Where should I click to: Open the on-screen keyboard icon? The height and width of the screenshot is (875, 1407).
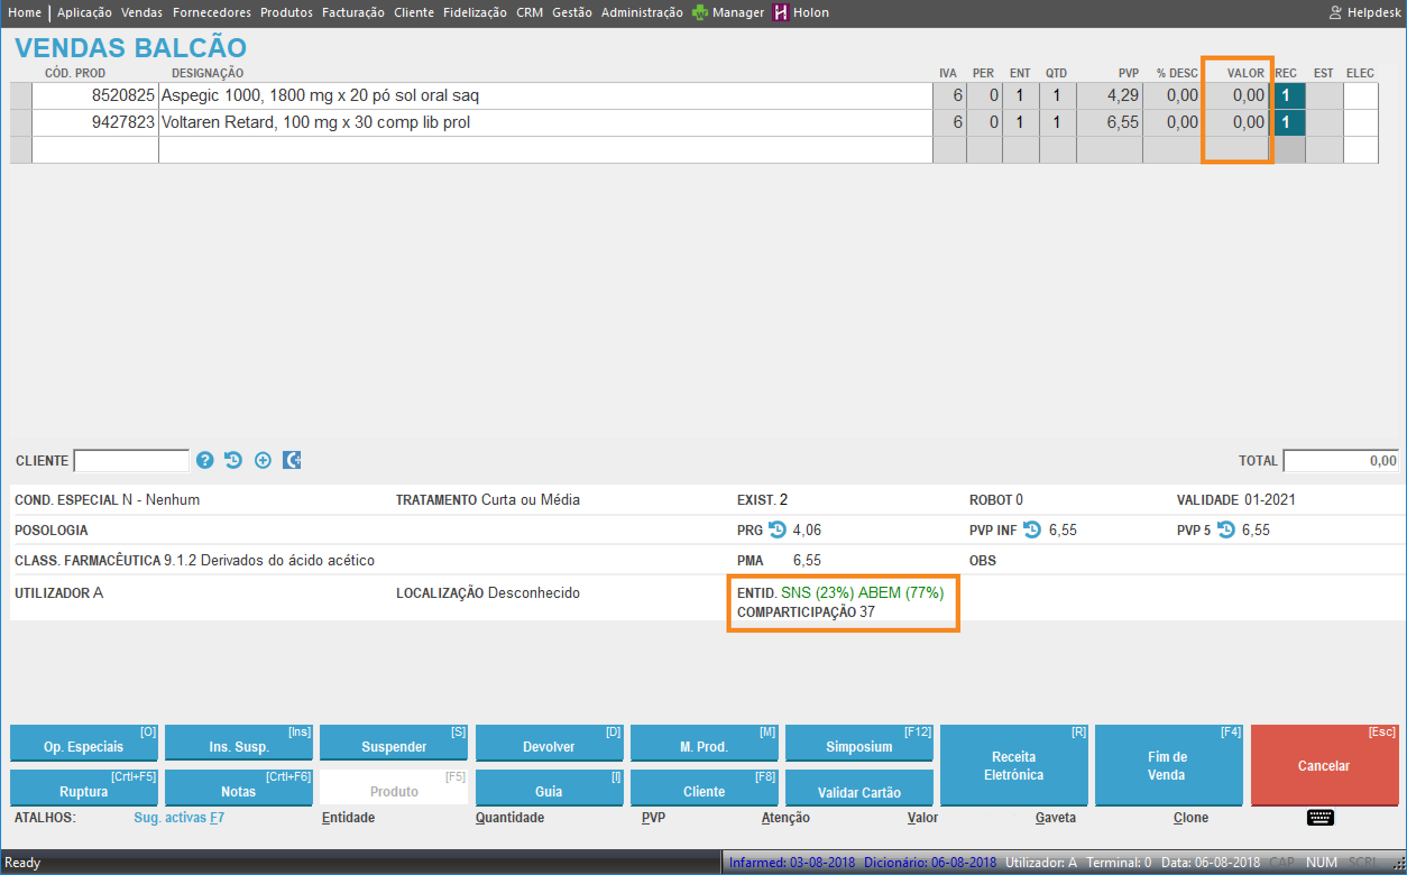[1320, 818]
